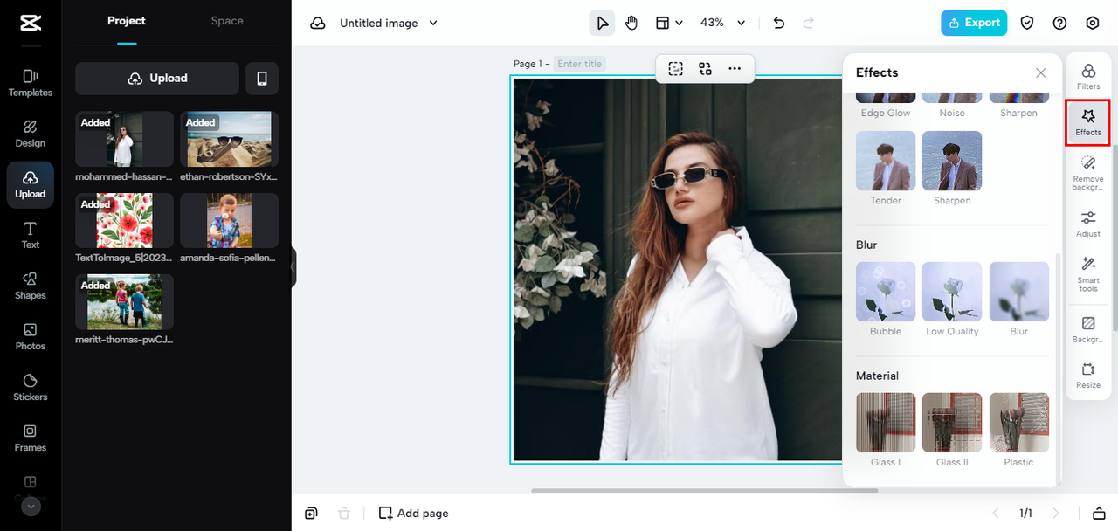Redo the last action
The width and height of the screenshot is (1118, 531).
coord(808,23)
